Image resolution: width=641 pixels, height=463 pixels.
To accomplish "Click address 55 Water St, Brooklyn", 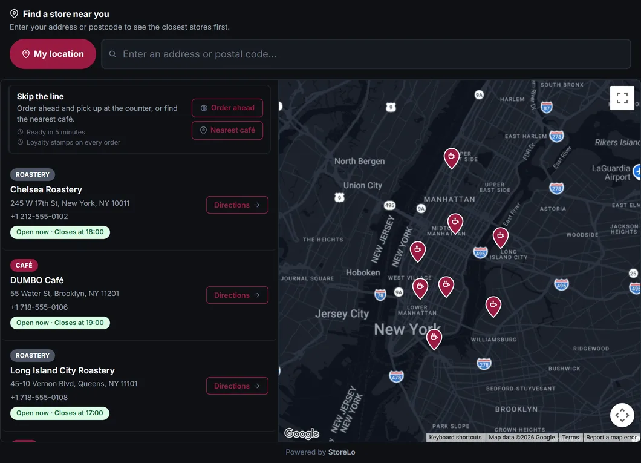I will tap(65, 294).
